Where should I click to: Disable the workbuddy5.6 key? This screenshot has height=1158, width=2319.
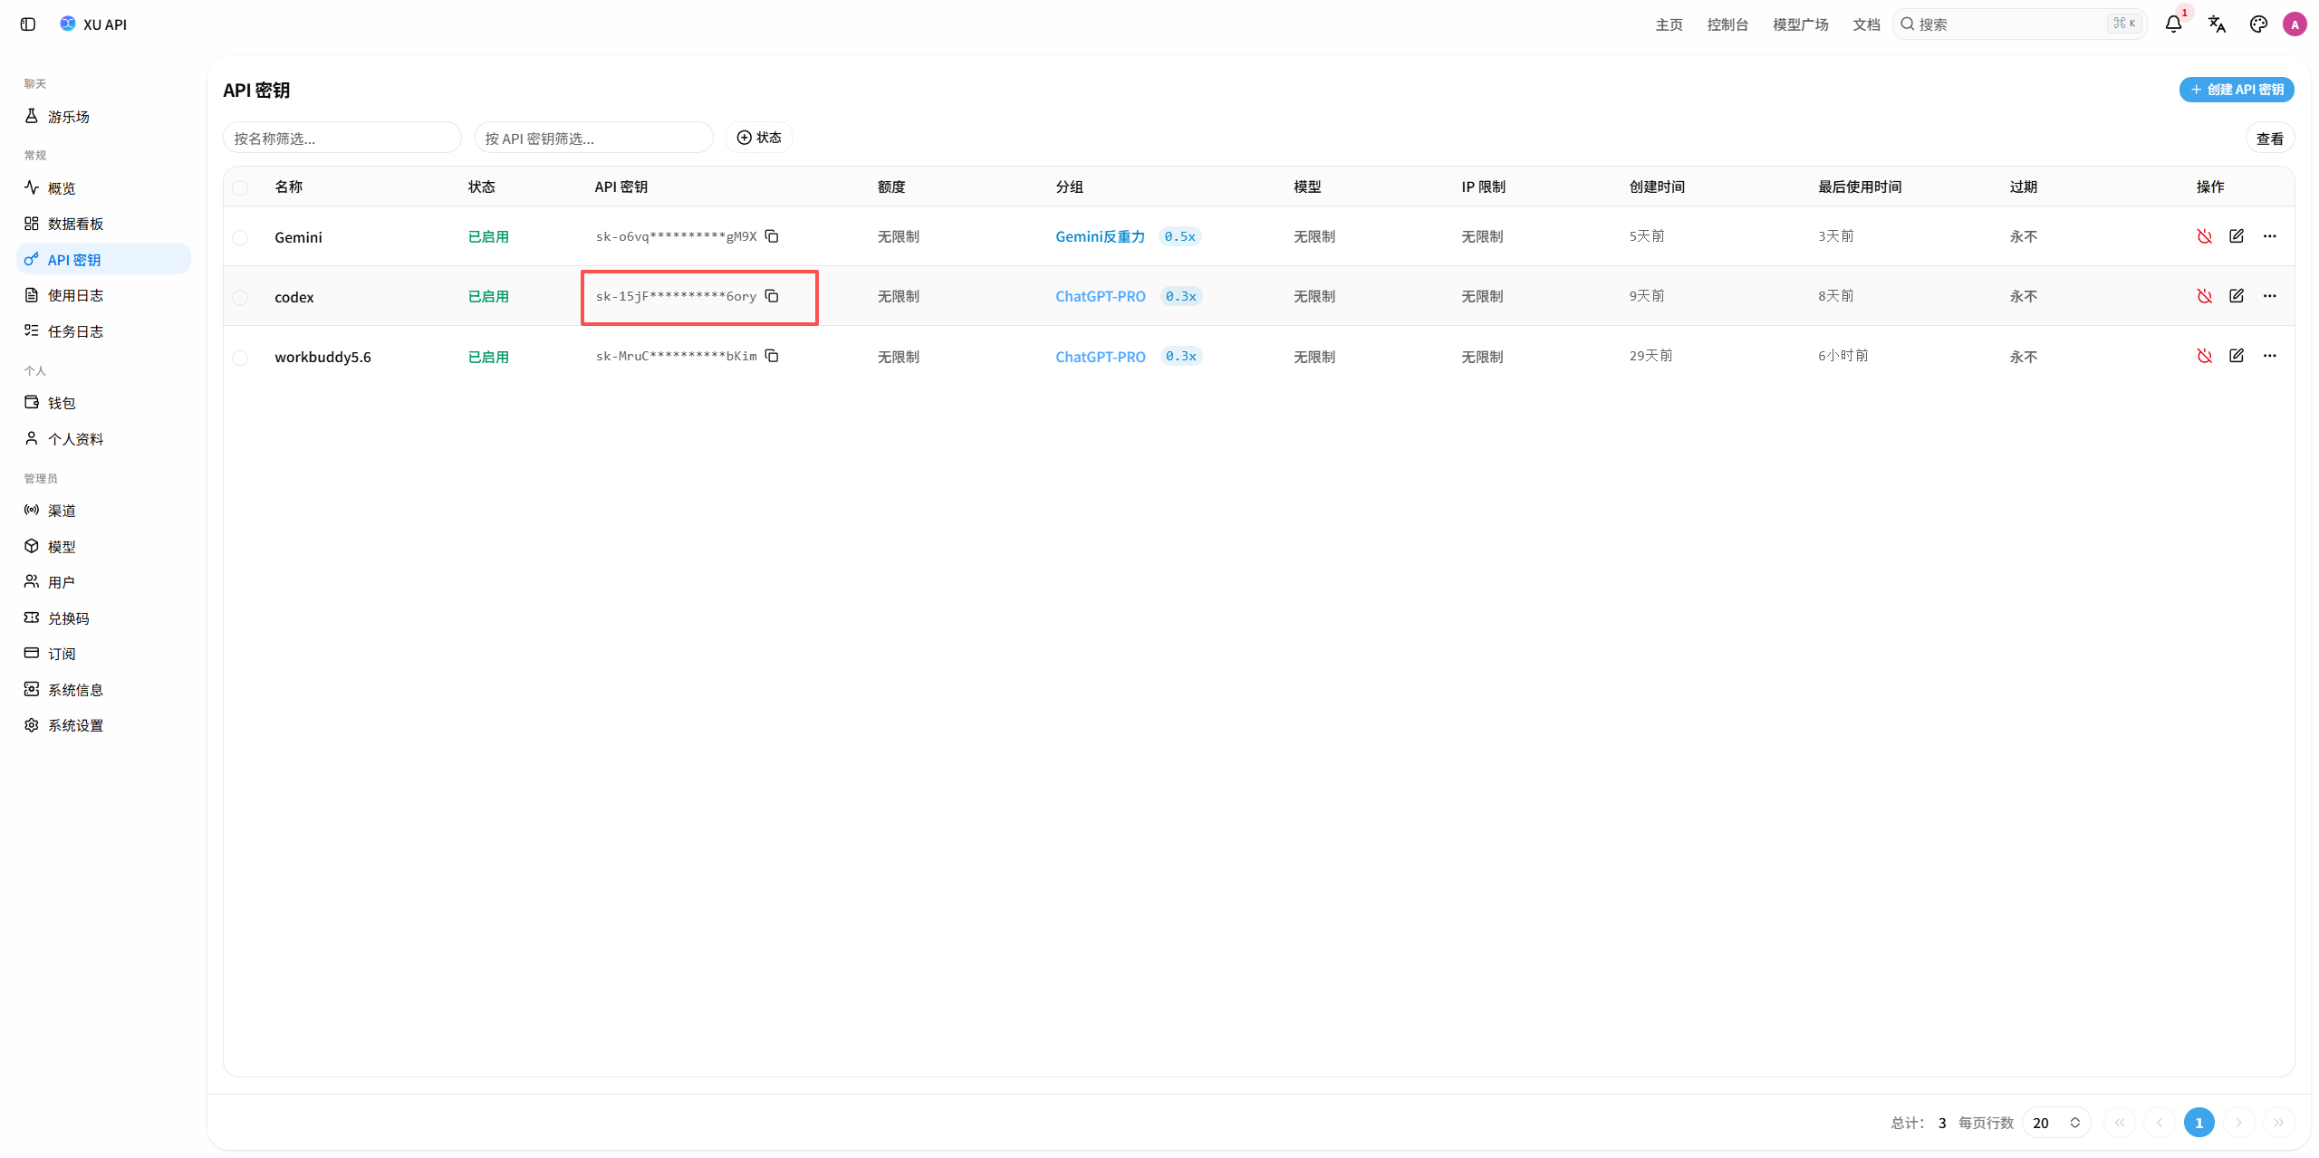(x=2205, y=356)
